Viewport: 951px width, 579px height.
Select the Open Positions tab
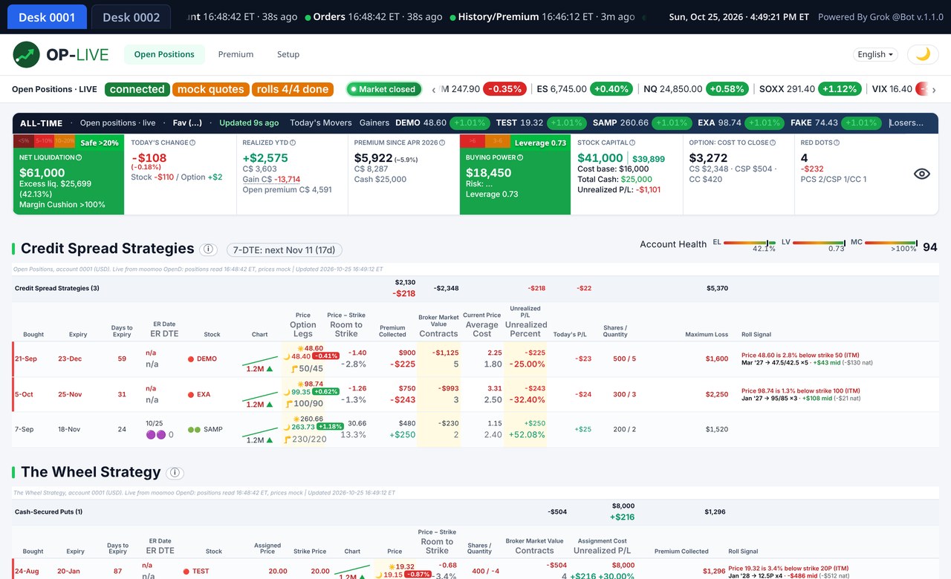pos(164,54)
